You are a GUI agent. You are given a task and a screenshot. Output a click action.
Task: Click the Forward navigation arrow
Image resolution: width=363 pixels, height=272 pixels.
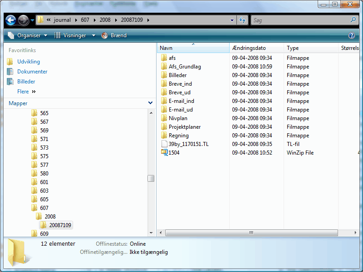coord(24,20)
